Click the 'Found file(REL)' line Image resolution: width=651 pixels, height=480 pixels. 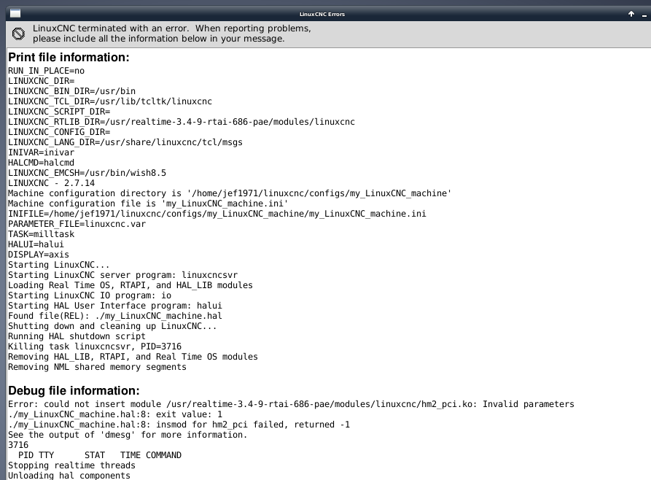tap(115, 315)
